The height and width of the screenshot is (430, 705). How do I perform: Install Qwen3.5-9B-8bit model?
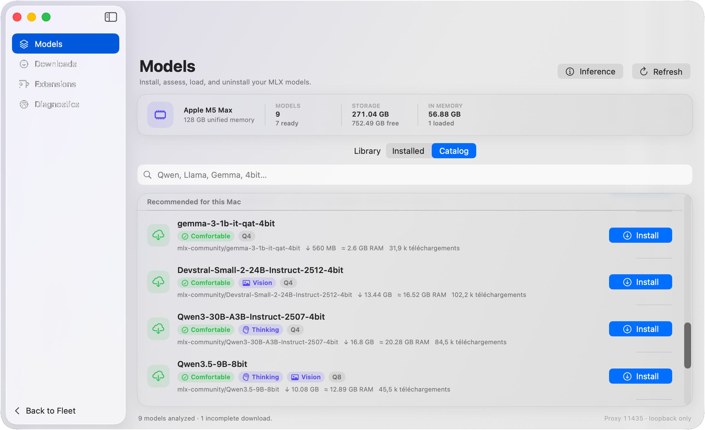(x=640, y=376)
